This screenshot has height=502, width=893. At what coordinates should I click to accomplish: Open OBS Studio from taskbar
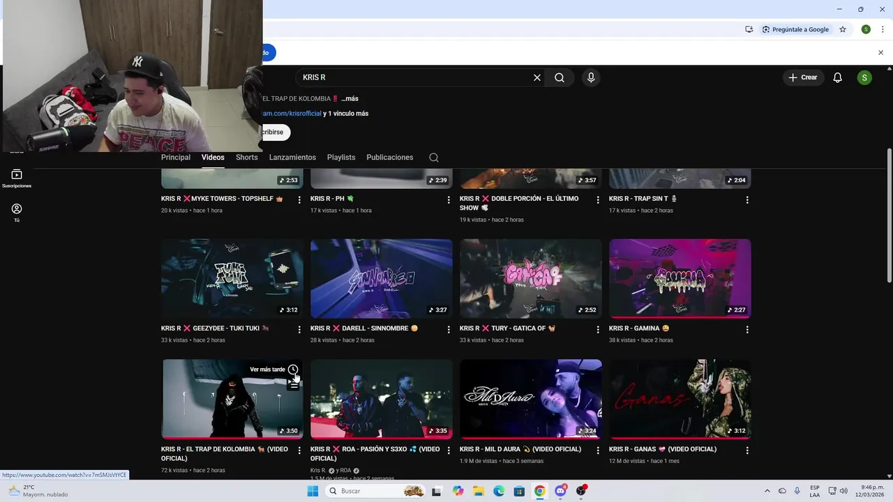pos(581,491)
